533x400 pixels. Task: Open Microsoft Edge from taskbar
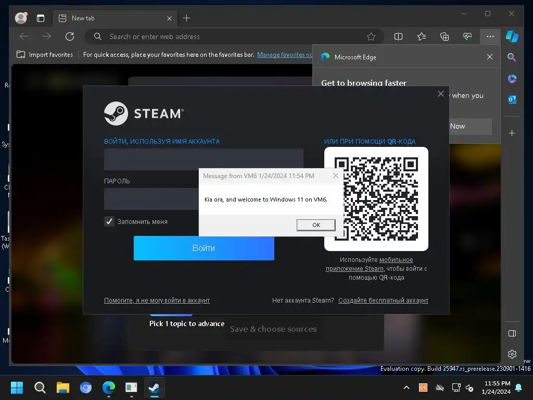coord(109,387)
